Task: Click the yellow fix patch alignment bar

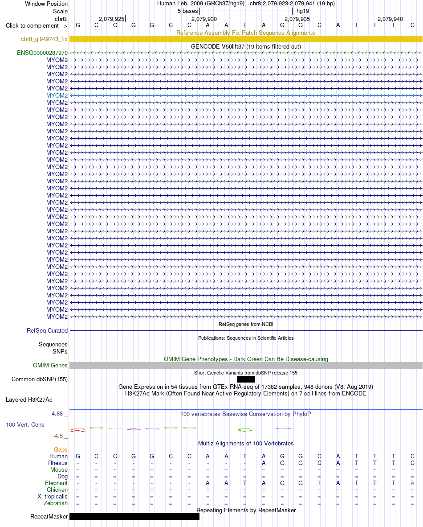Action: 246,39
